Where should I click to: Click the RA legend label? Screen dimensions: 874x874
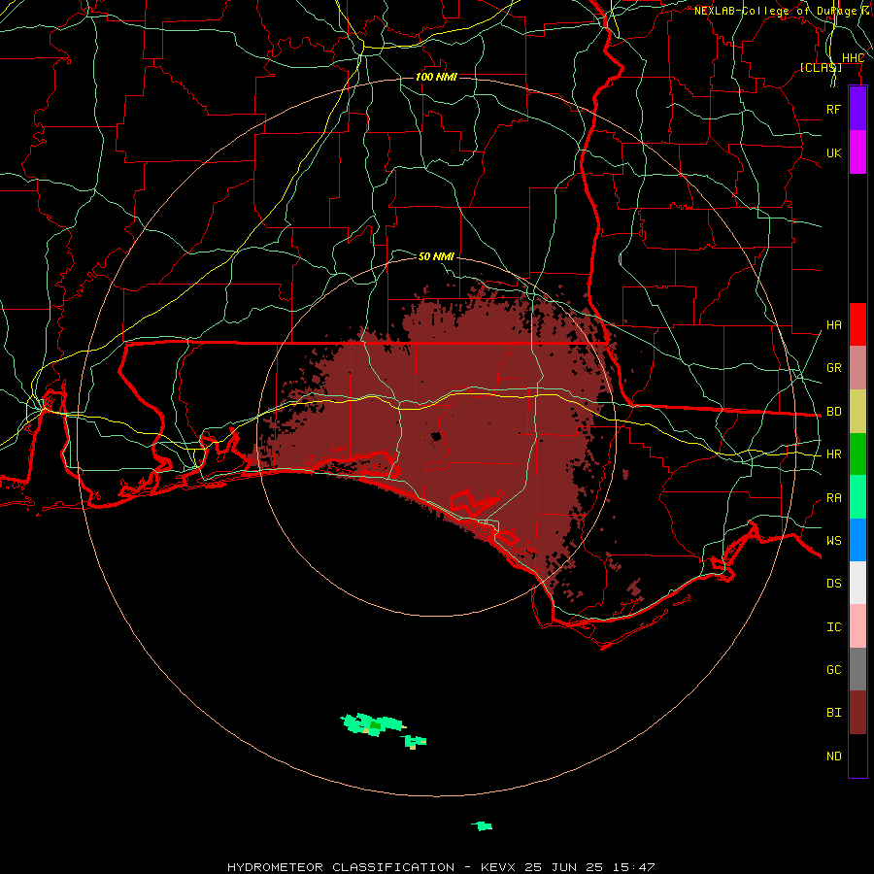click(834, 498)
